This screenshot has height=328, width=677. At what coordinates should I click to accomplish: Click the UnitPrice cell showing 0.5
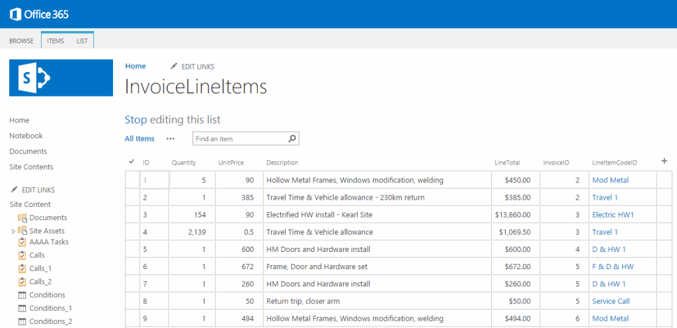tap(239, 231)
